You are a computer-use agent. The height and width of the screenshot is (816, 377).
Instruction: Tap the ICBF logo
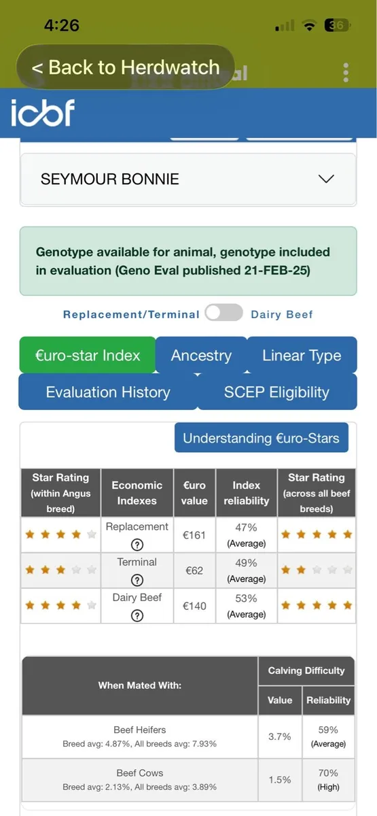point(42,113)
